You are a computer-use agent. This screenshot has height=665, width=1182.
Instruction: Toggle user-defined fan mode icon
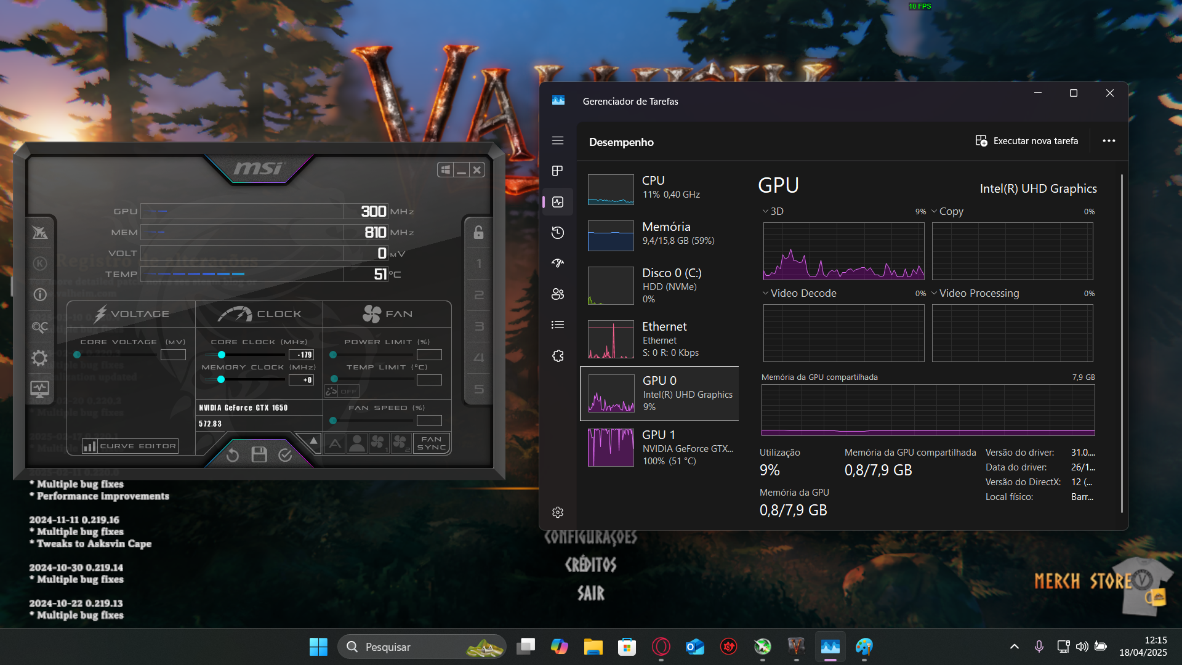click(x=356, y=443)
